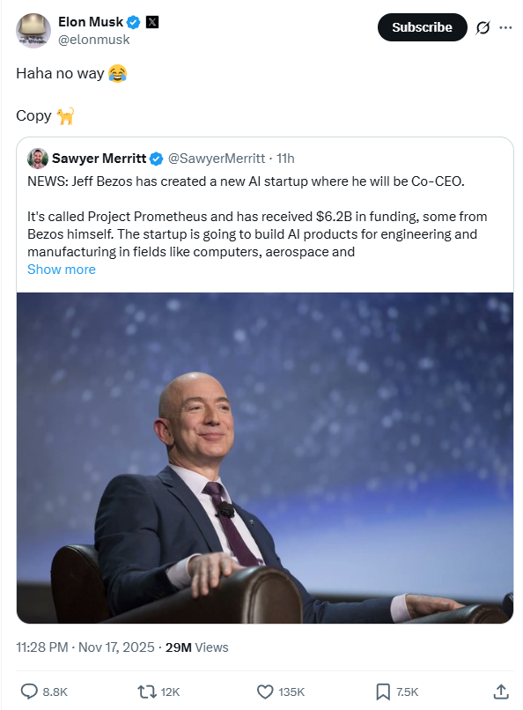Reply to Elon Musk's post
The image size is (523, 710).
point(28,692)
